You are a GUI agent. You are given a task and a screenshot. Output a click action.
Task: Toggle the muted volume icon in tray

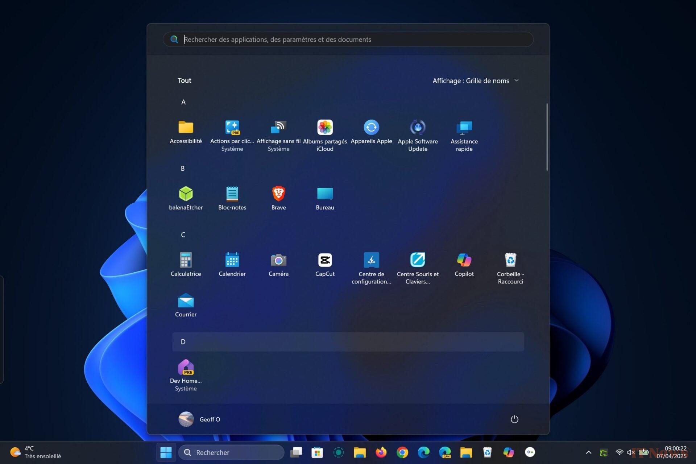click(x=631, y=452)
